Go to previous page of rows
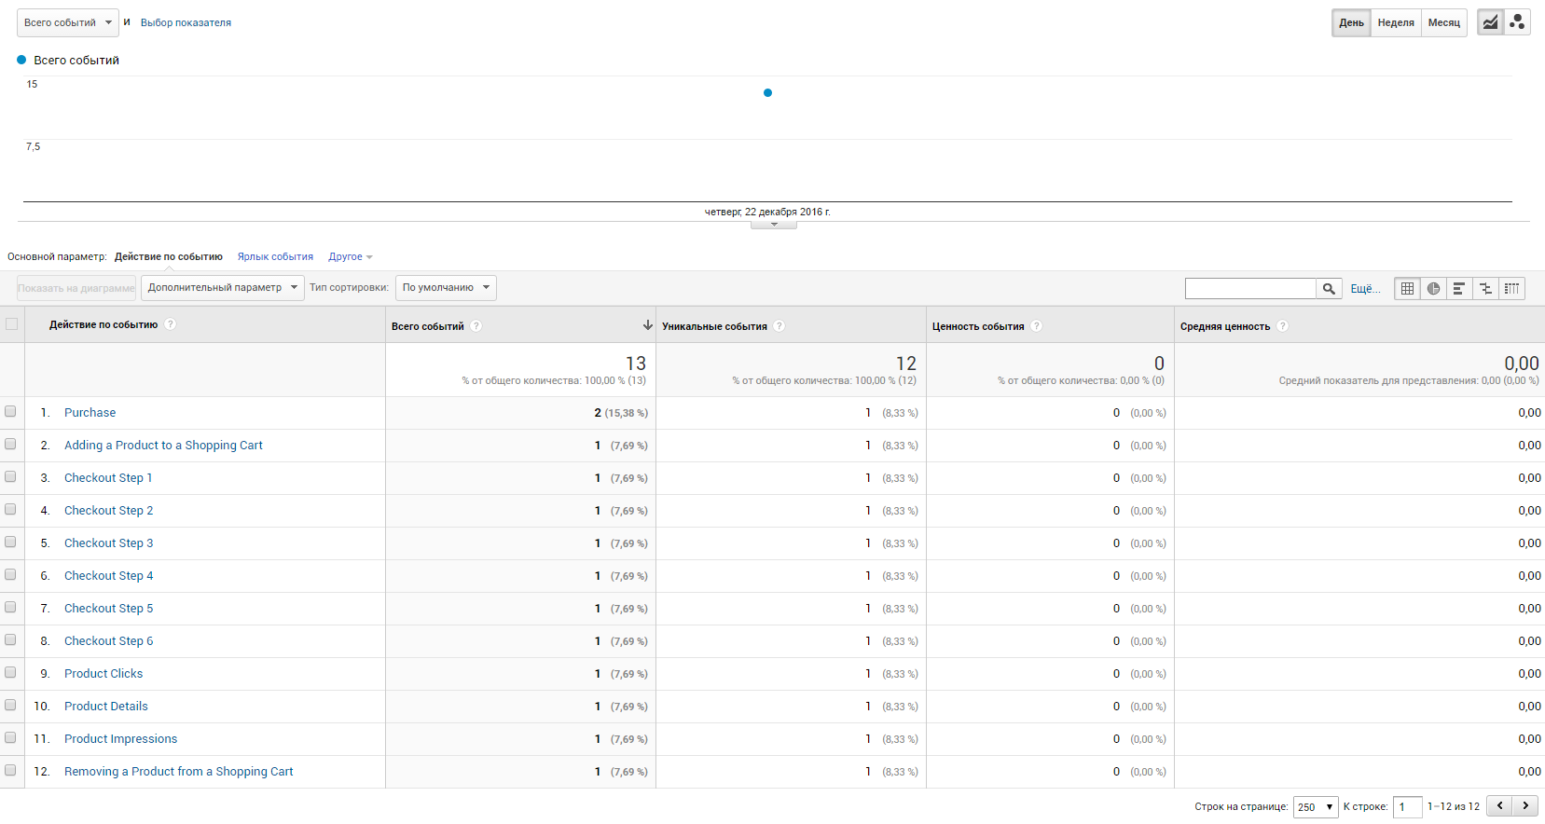The height and width of the screenshot is (824, 1545). [1499, 806]
